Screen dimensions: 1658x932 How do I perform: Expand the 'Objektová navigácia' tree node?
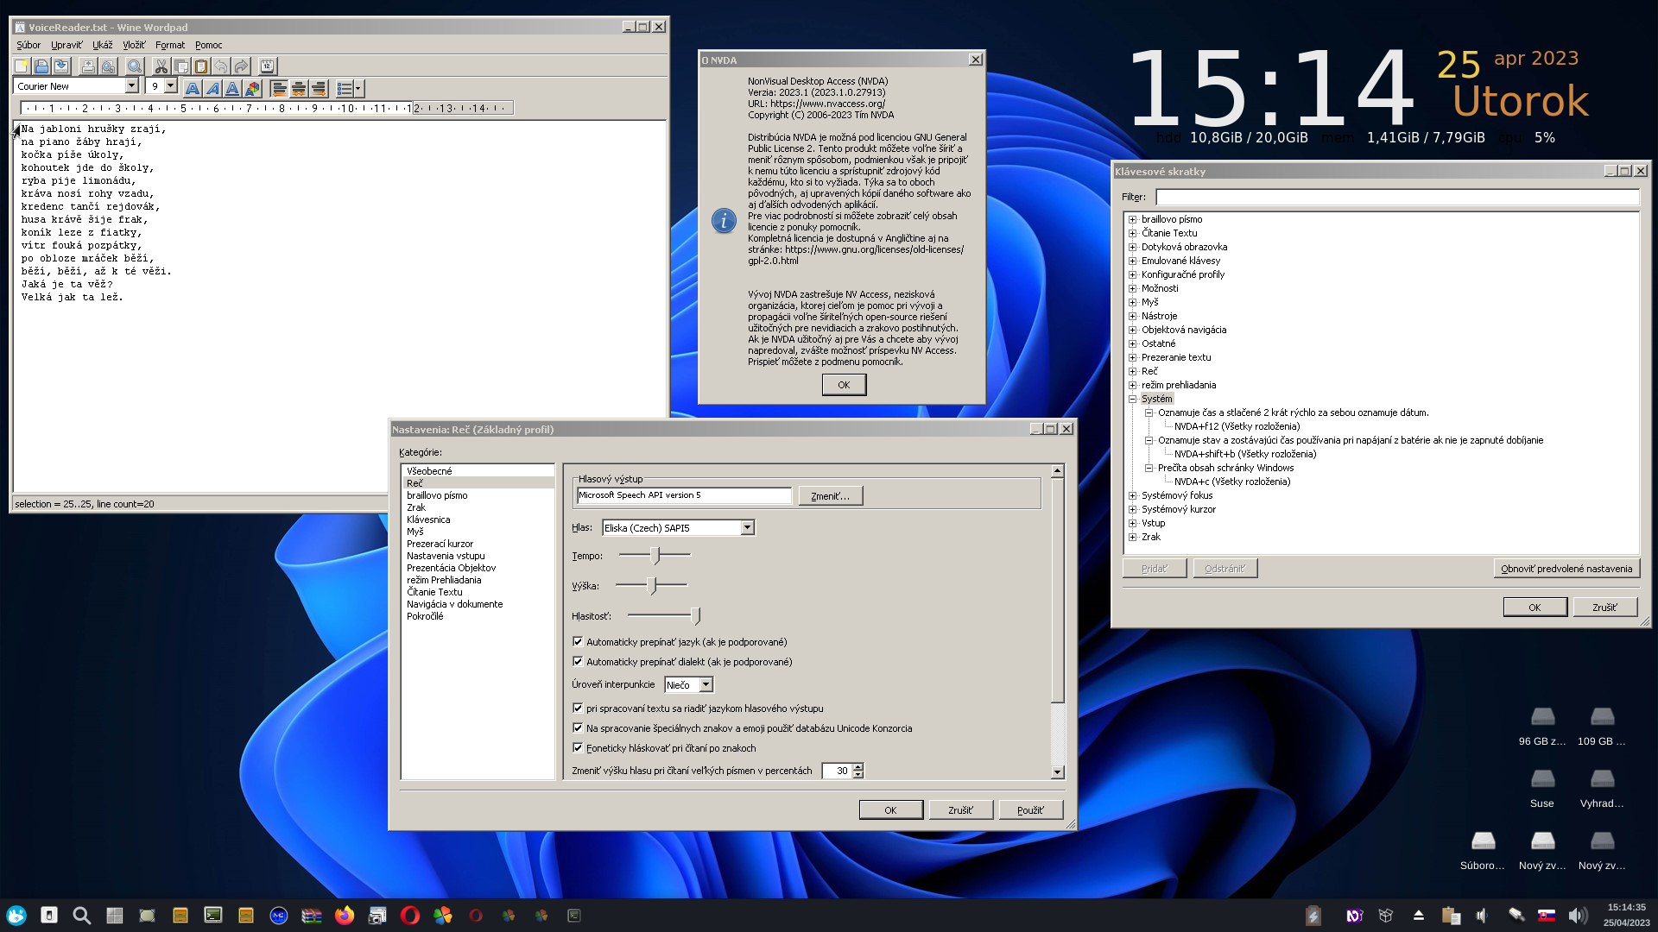(1132, 330)
